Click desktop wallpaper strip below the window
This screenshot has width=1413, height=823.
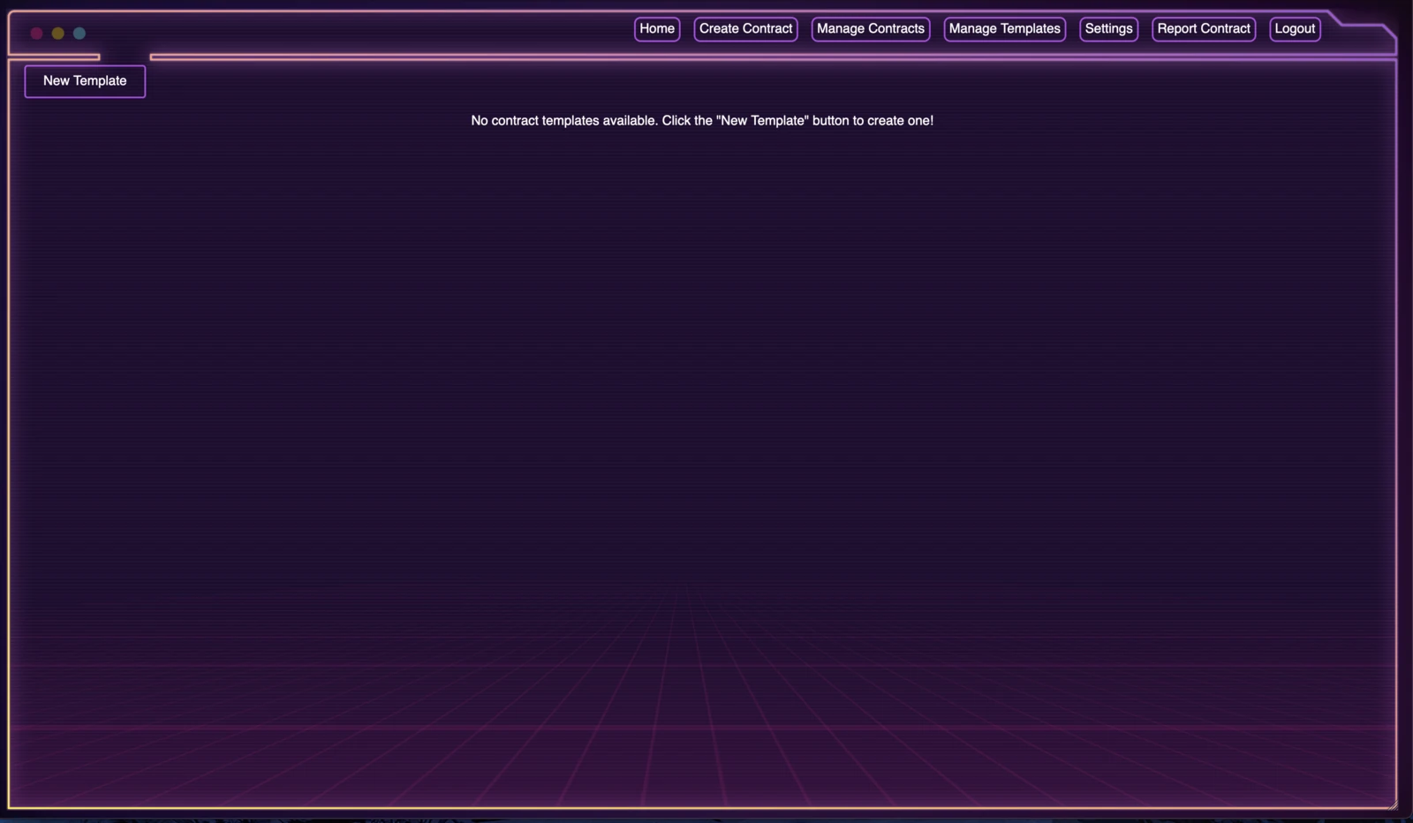click(706, 818)
